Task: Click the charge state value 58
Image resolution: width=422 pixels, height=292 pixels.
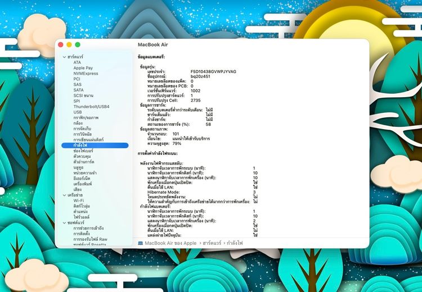Action: [208, 124]
